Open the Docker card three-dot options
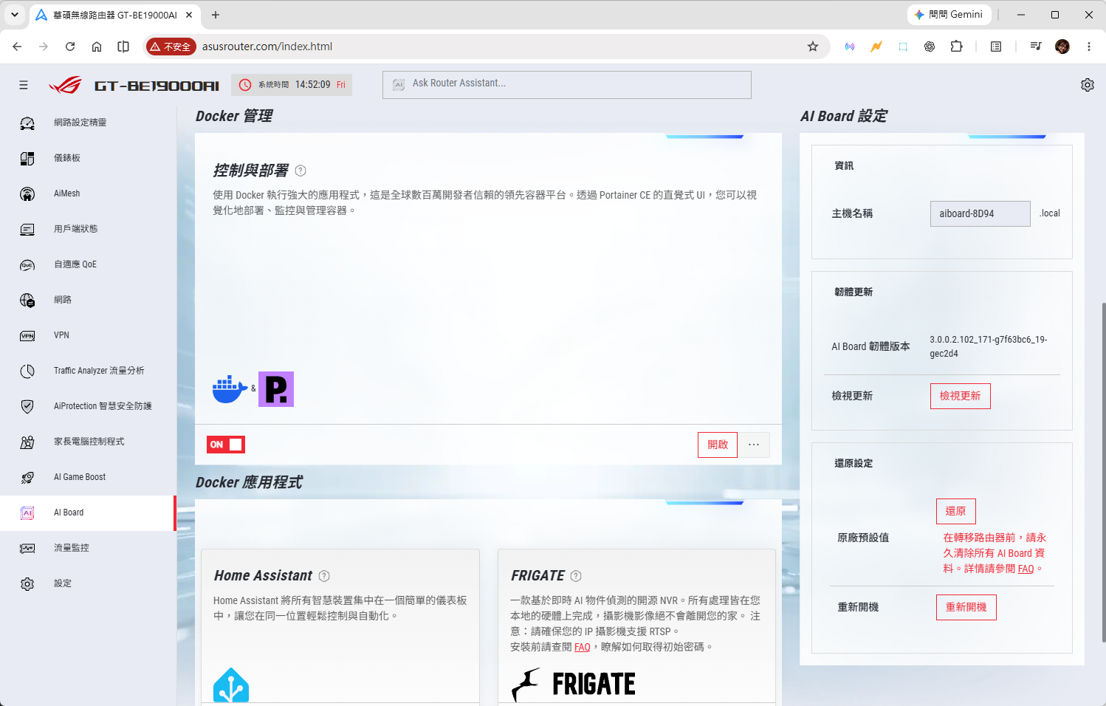Screen dimensions: 1106x706 click(754, 445)
